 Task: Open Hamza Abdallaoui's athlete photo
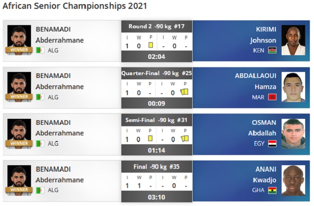coord(293,87)
